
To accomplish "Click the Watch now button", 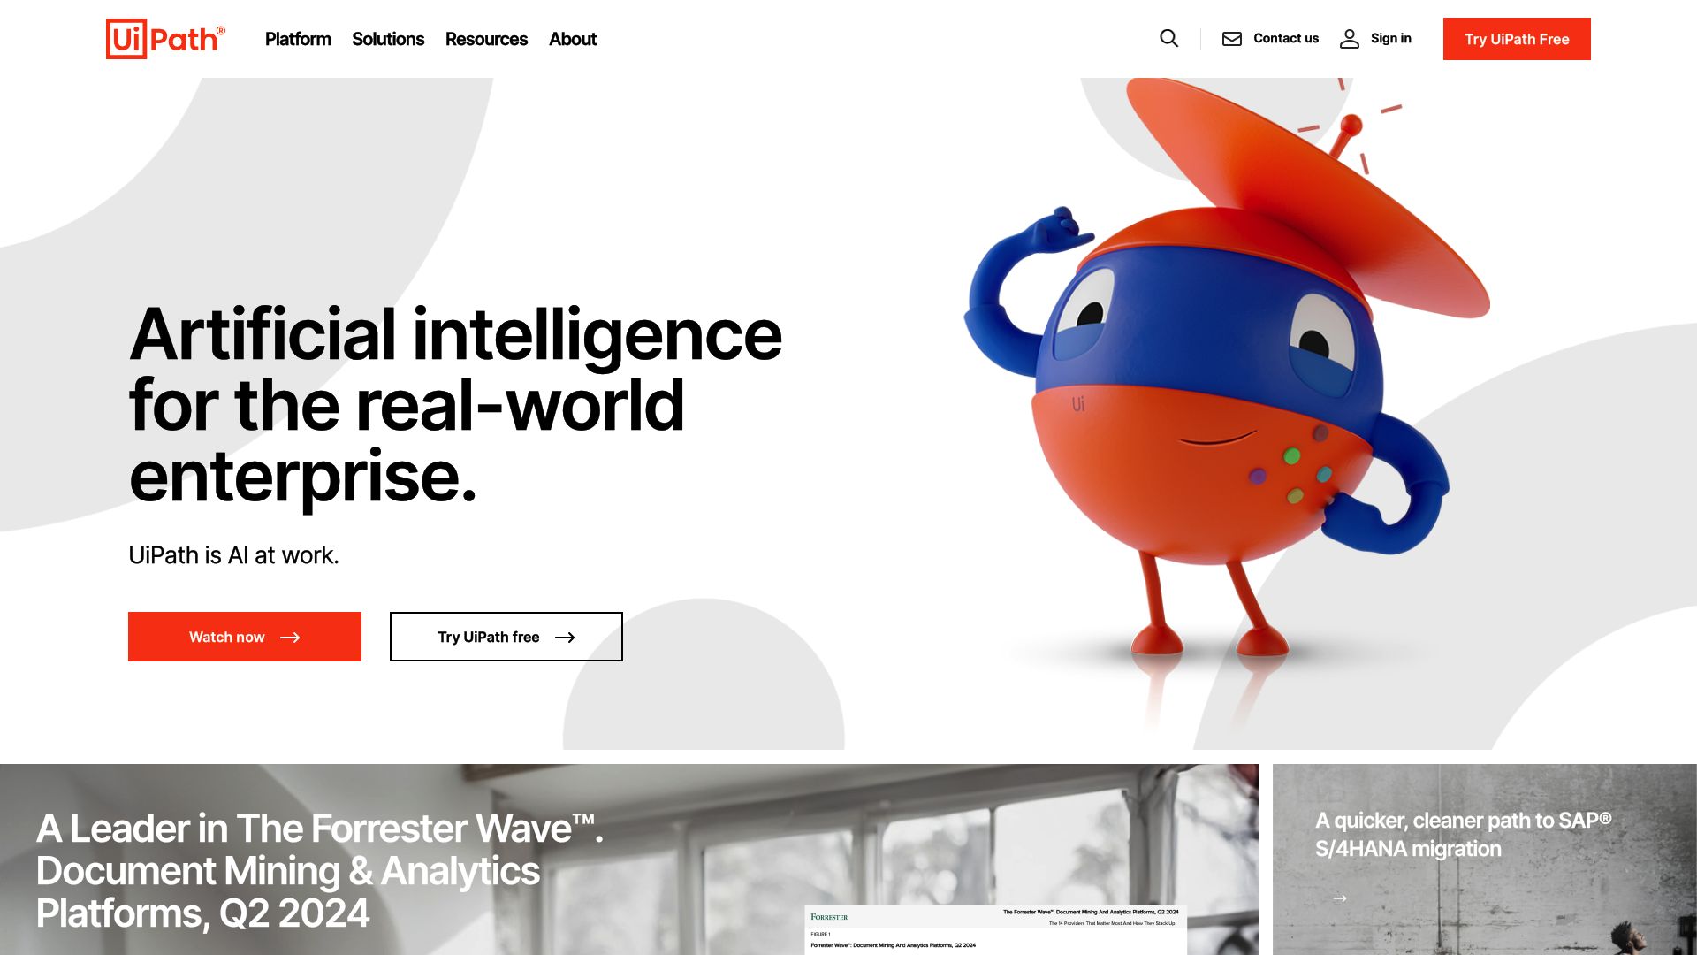I will [x=245, y=637].
